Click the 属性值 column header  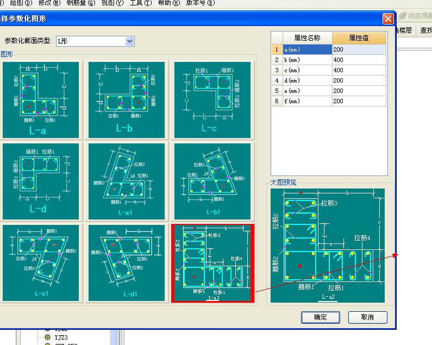[x=359, y=38]
